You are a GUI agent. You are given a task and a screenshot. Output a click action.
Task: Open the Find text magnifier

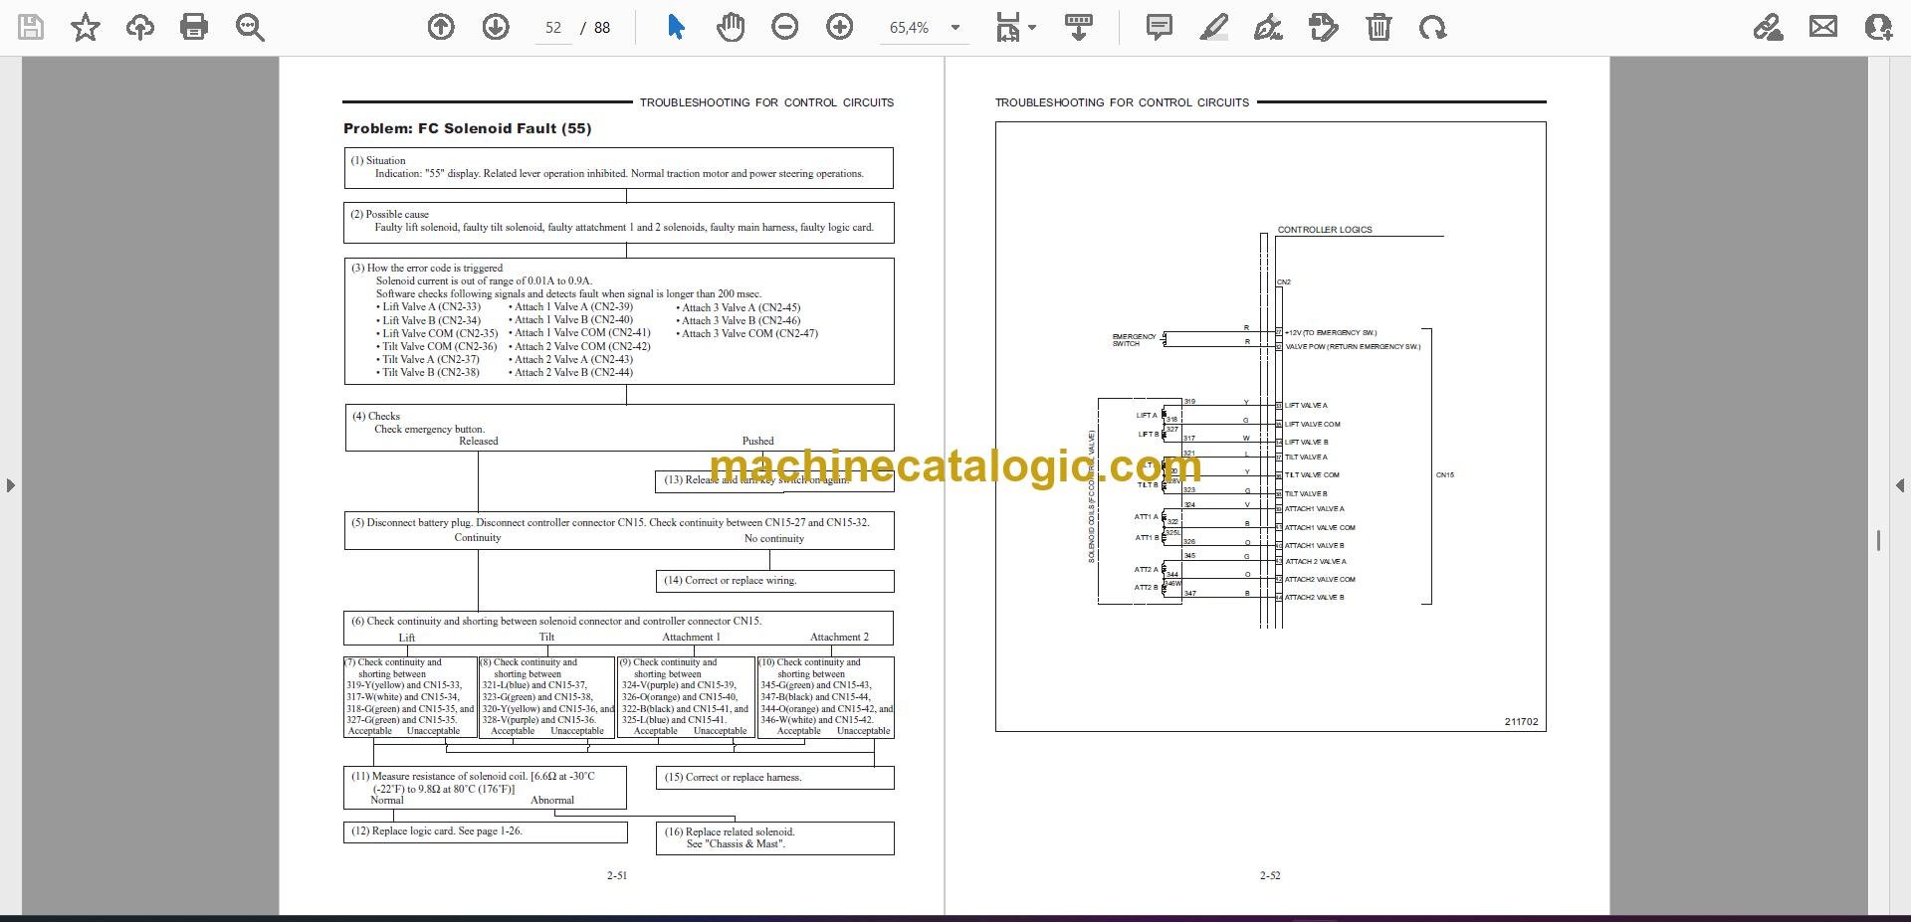(x=250, y=27)
